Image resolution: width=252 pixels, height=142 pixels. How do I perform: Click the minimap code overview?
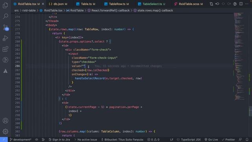coord(239,56)
